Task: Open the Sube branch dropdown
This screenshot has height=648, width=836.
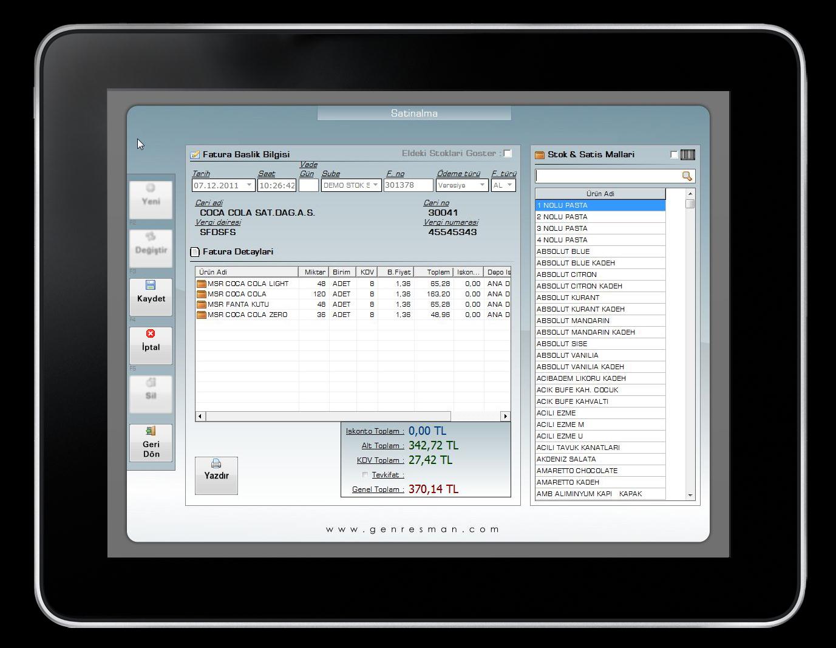Action: 375,185
